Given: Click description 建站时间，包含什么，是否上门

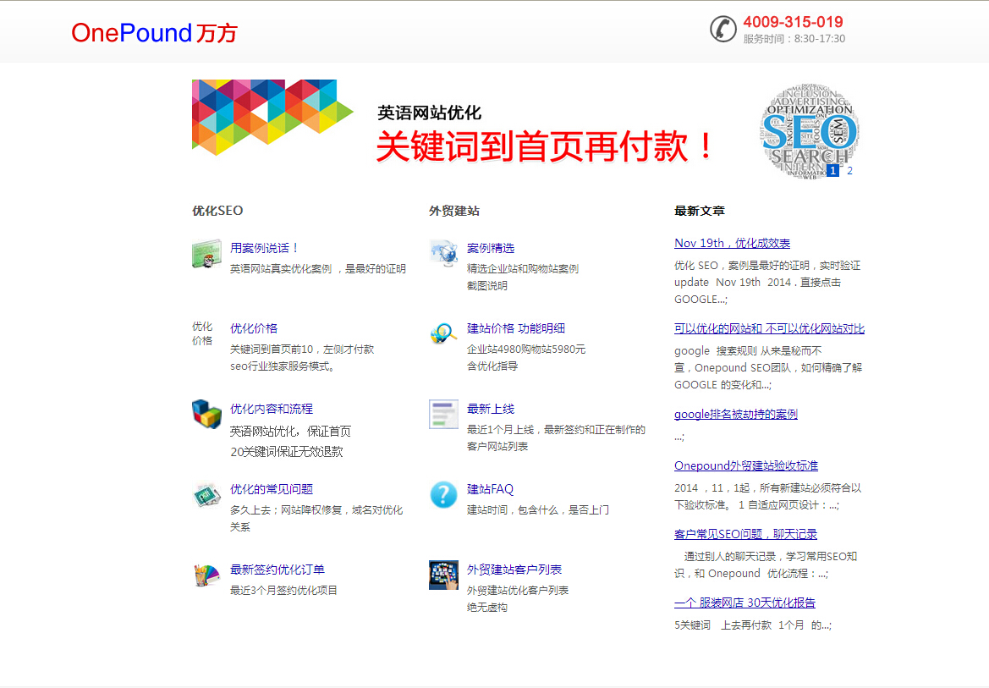Looking at the screenshot, I should pyautogui.click(x=538, y=509).
